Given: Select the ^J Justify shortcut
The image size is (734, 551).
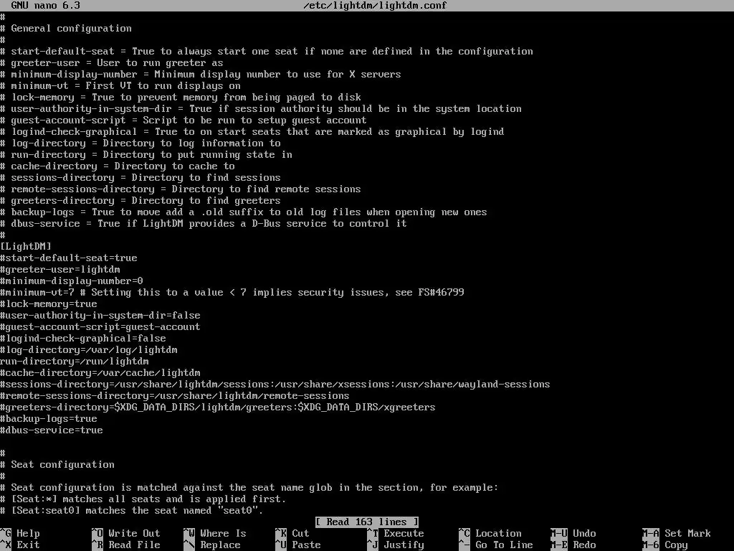Looking at the screenshot, I should click(396, 545).
